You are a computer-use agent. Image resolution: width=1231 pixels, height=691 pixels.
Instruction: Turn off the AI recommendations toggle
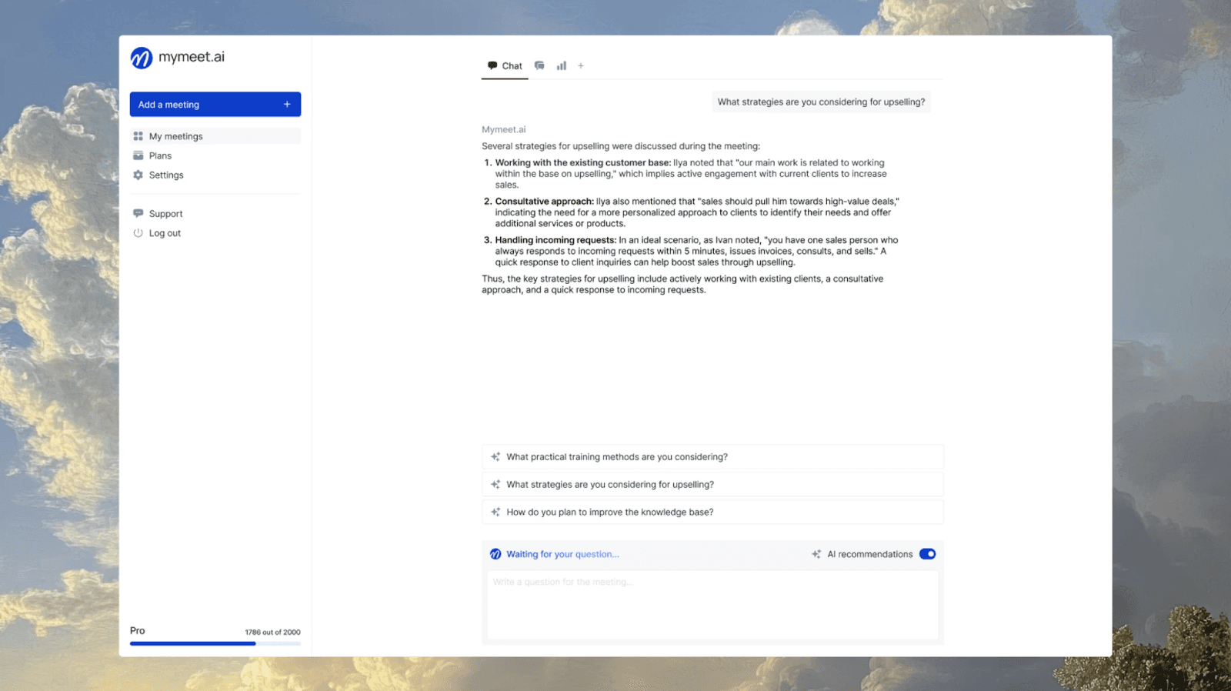928,554
